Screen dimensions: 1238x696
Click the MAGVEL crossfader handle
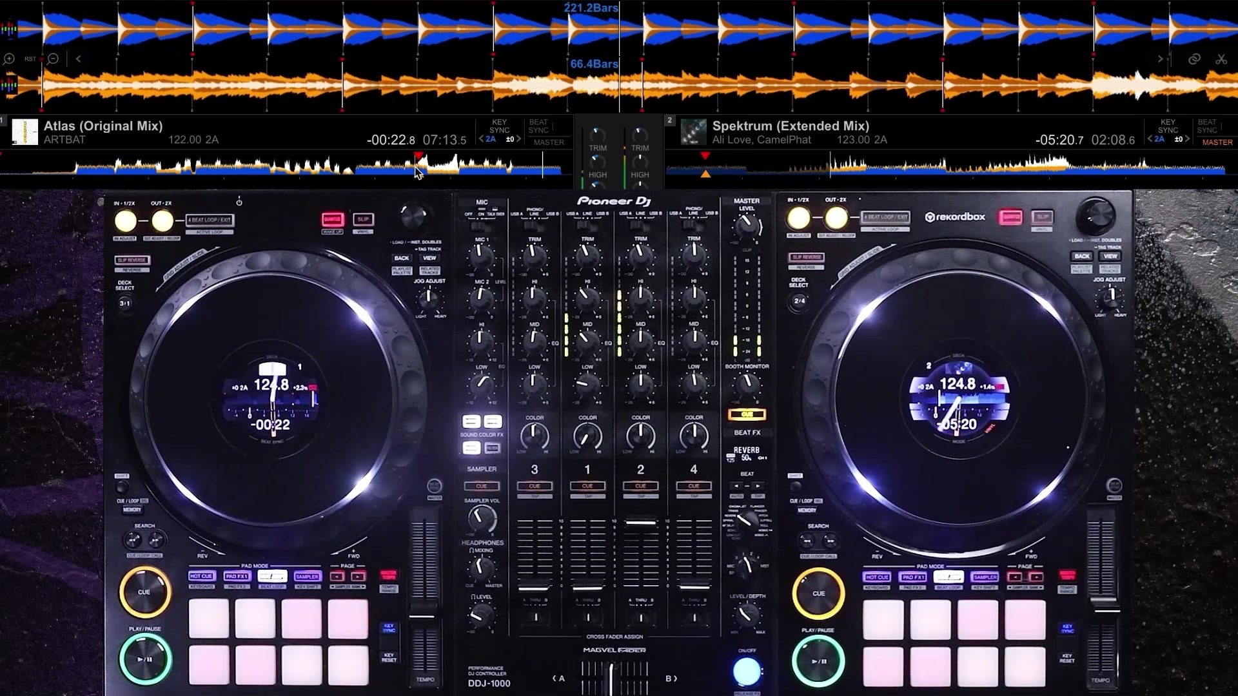pos(611,678)
